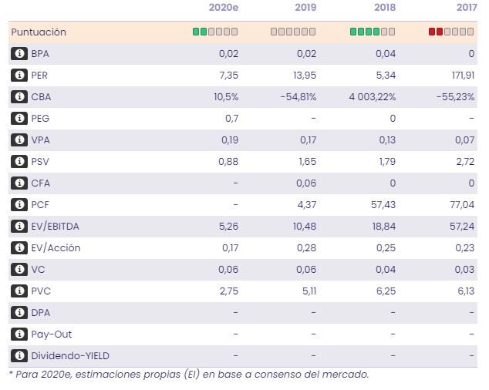489x390 pixels.
Task: Open the DPA info icon
Action: [x=19, y=313]
